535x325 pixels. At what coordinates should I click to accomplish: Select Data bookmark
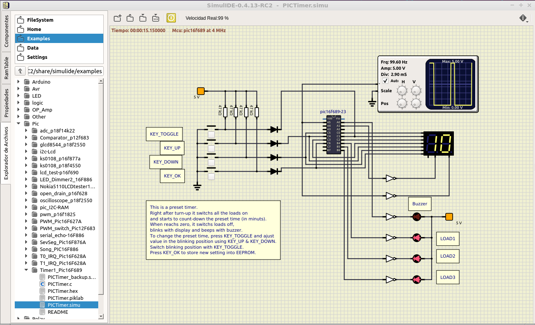coord(59,48)
